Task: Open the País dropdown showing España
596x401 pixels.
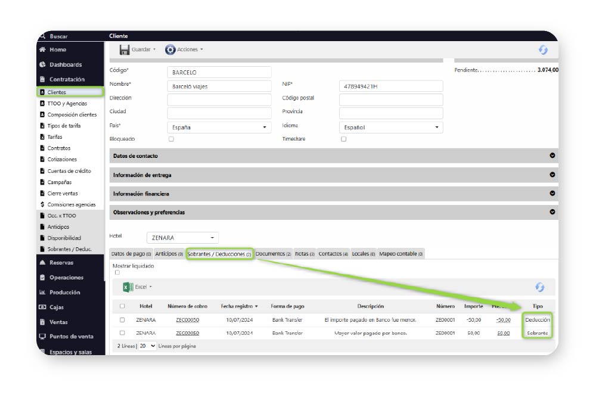Action: tap(219, 127)
